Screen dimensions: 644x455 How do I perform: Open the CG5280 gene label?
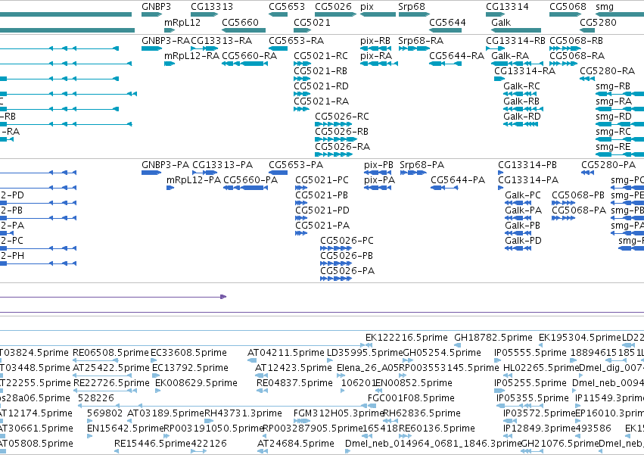pos(598,22)
